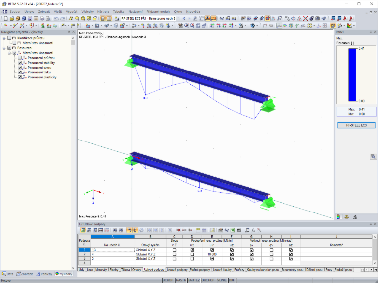378x283 pixels.
Task: Toggle UCHOP snap in status bar
Action: click(x=168, y=280)
